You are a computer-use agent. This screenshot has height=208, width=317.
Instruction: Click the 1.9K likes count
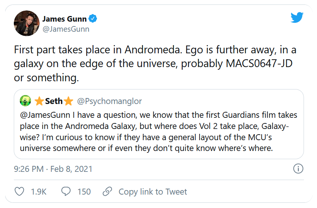[x=38, y=192]
